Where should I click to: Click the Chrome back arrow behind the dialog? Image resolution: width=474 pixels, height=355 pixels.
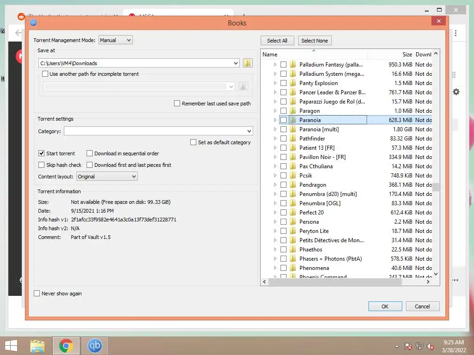pos(19,33)
